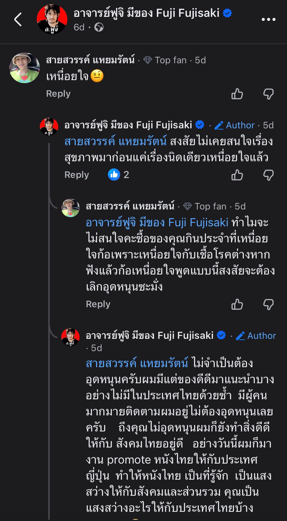Open top commenter's avatar with bucket hat
The image size is (287, 521).
(x=24, y=68)
